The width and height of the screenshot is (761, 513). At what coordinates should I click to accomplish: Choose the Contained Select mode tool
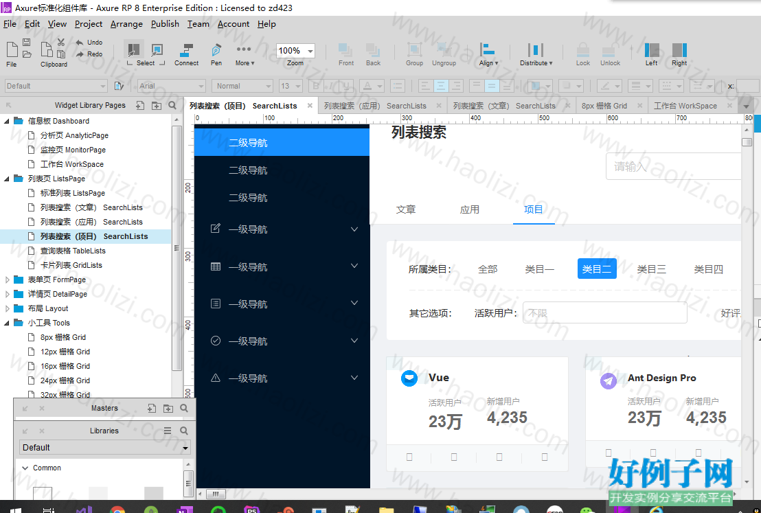[157, 49]
